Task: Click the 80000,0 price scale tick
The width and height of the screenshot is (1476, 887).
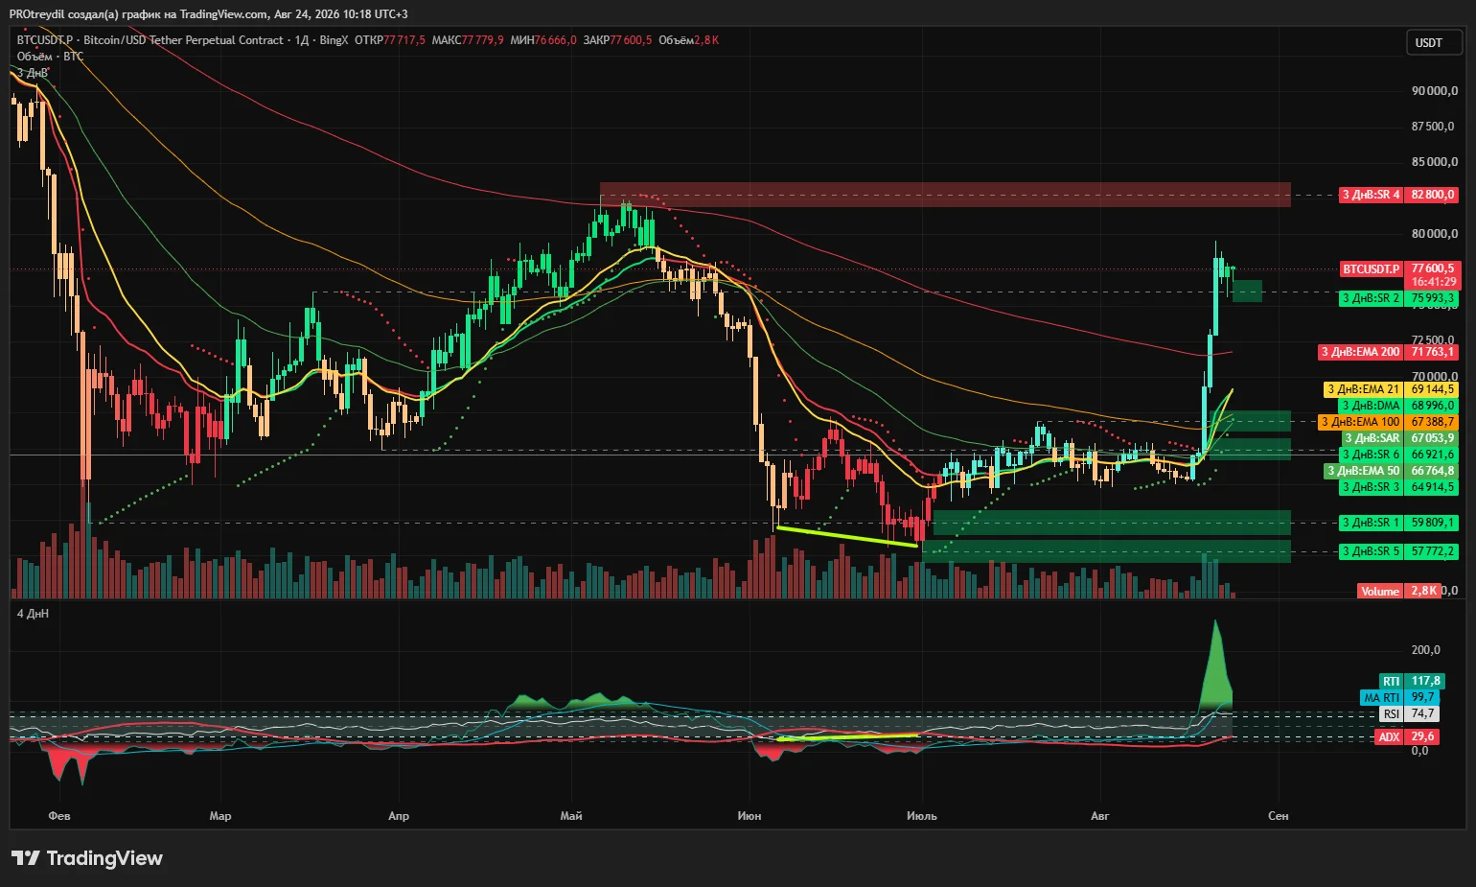Action: tap(1434, 234)
